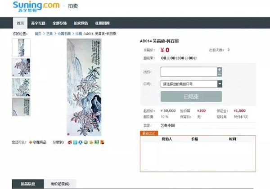Viewport: 270px width, 189px height.
Task: Select second thumbnail with red leaves closeup
Action: 21,67
